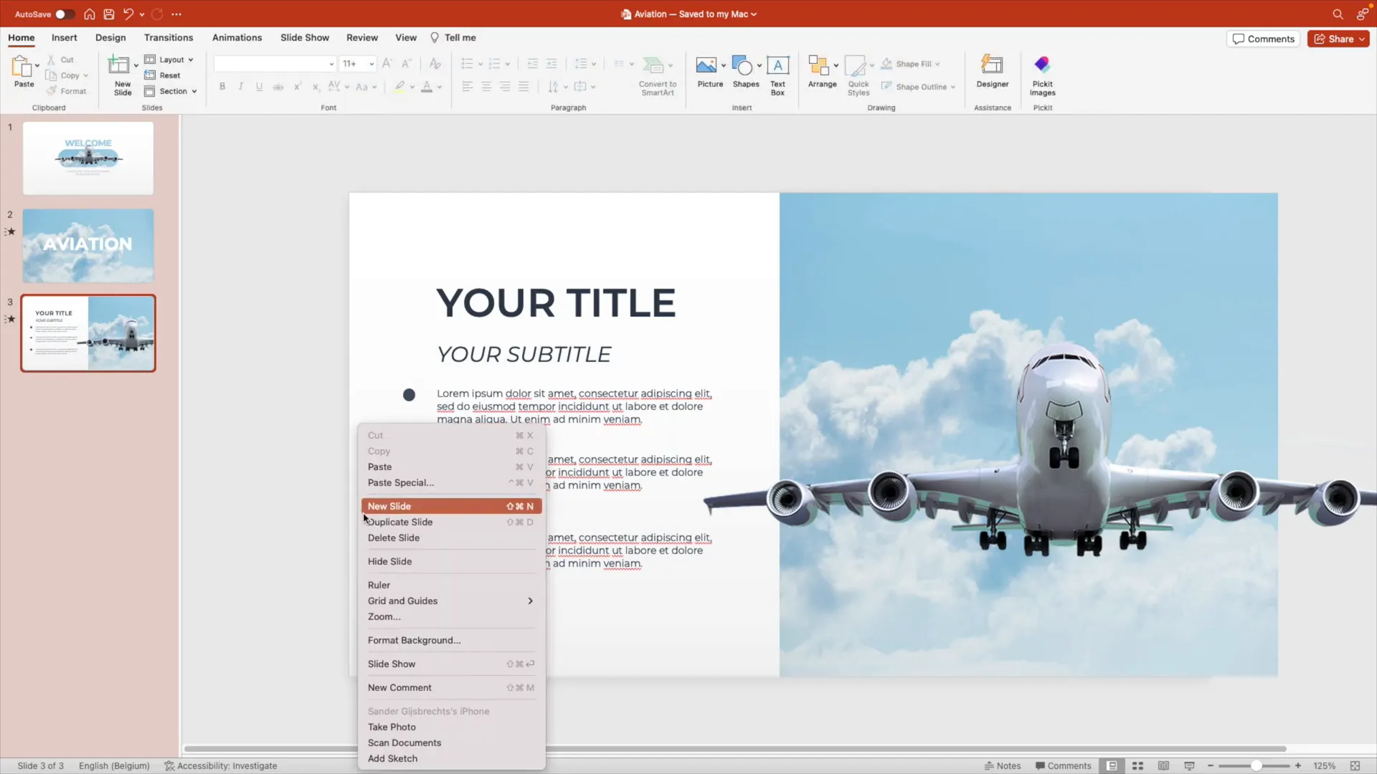Toggle Subscript formatting
The image size is (1377, 774).
coord(316,87)
